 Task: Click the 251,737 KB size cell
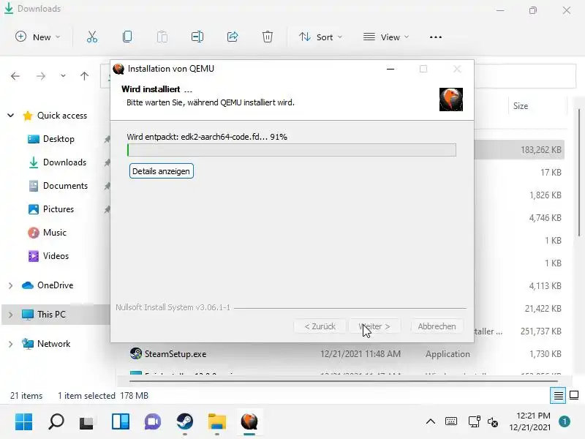(541, 331)
